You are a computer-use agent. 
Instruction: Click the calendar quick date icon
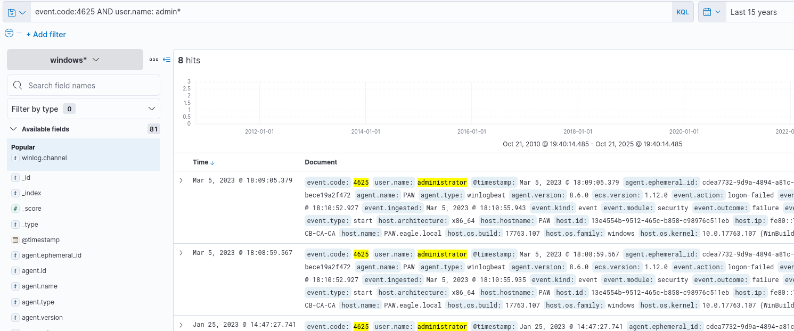pyautogui.click(x=711, y=12)
